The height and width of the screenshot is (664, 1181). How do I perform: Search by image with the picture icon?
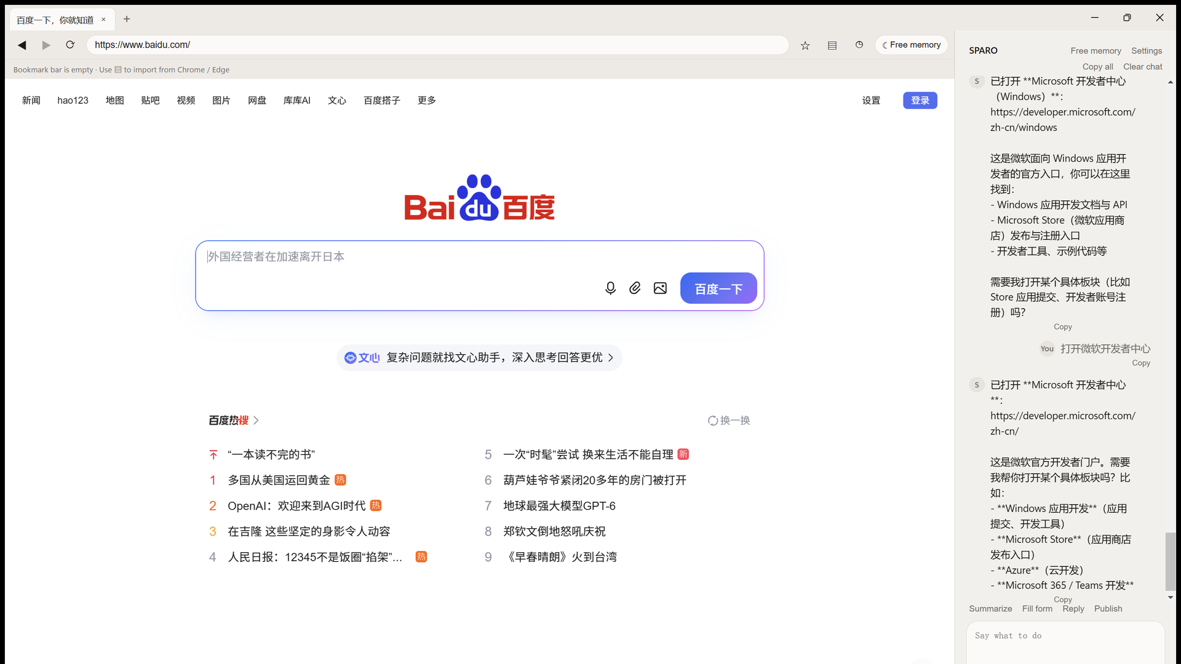click(660, 288)
